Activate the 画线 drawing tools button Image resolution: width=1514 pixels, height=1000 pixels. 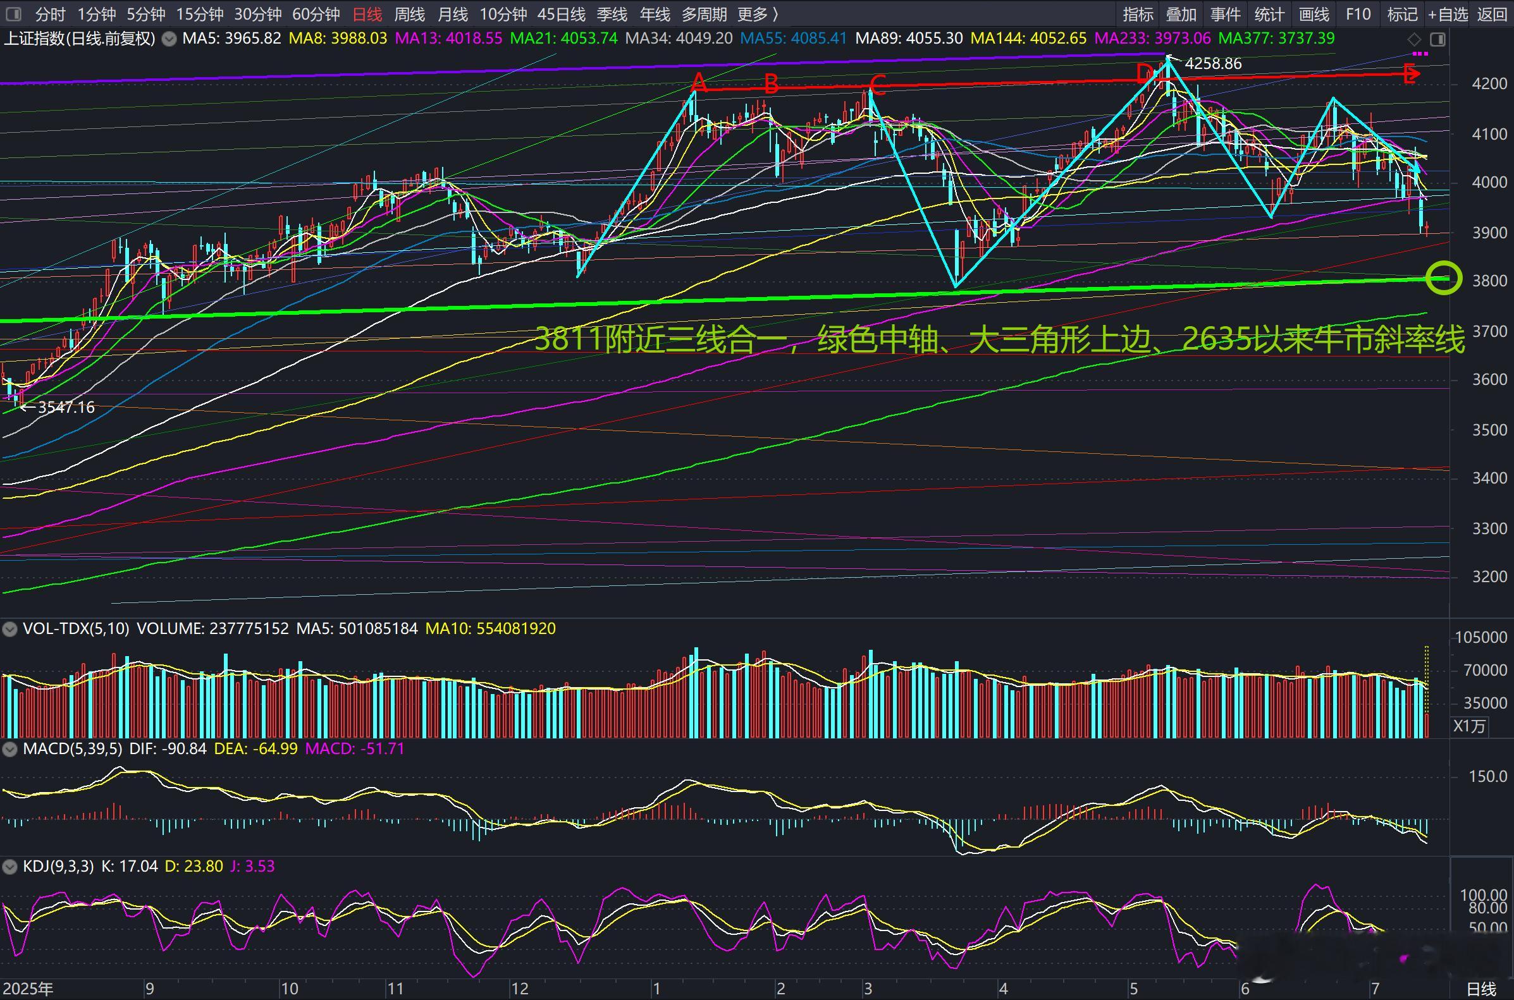point(1314,14)
